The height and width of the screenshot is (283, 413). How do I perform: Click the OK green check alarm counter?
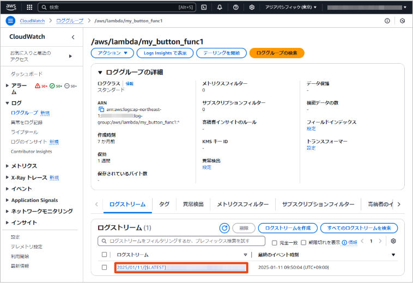tap(56, 86)
